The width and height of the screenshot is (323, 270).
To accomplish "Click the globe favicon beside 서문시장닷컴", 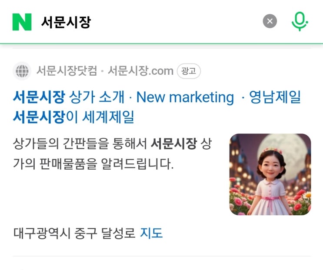I will tap(22, 71).
